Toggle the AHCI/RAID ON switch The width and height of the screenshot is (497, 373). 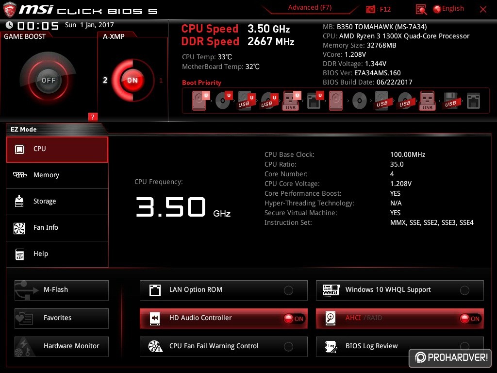pyautogui.click(x=470, y=319)
